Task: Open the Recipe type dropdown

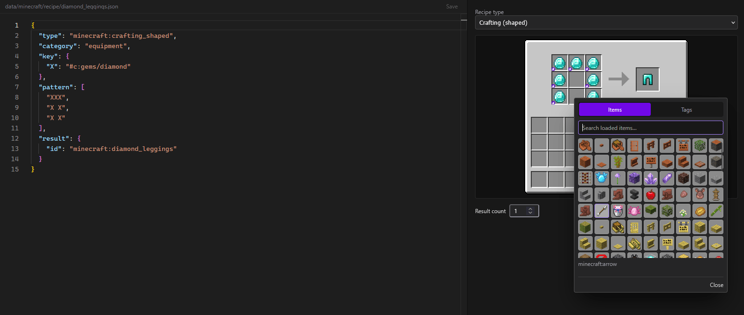Action: 606,22
